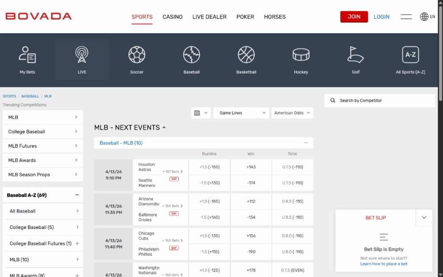
Task: Click SGP badge for Cubs-Phillies game
Action: pyautogui.click(x=174, y=248)
